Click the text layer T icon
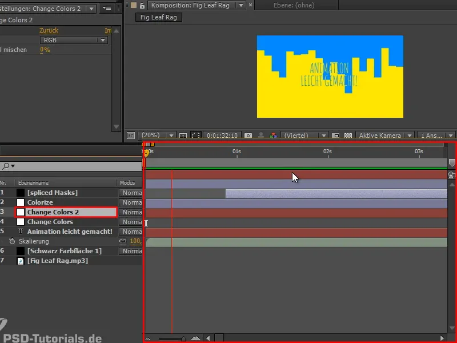The width and height of the screenshot is (457, 343). (21, 232)
